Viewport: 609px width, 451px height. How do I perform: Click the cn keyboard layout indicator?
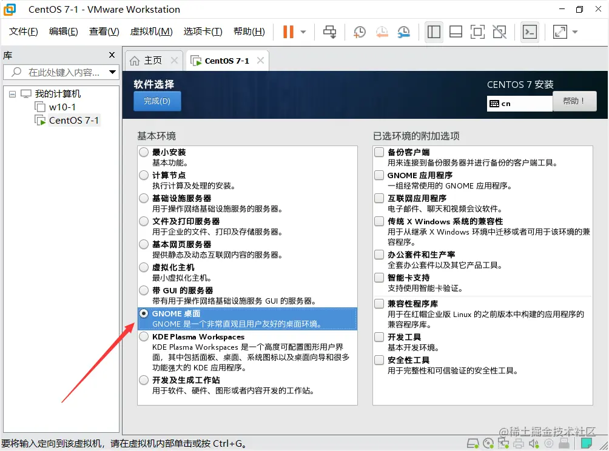click(x=519, y=104)
